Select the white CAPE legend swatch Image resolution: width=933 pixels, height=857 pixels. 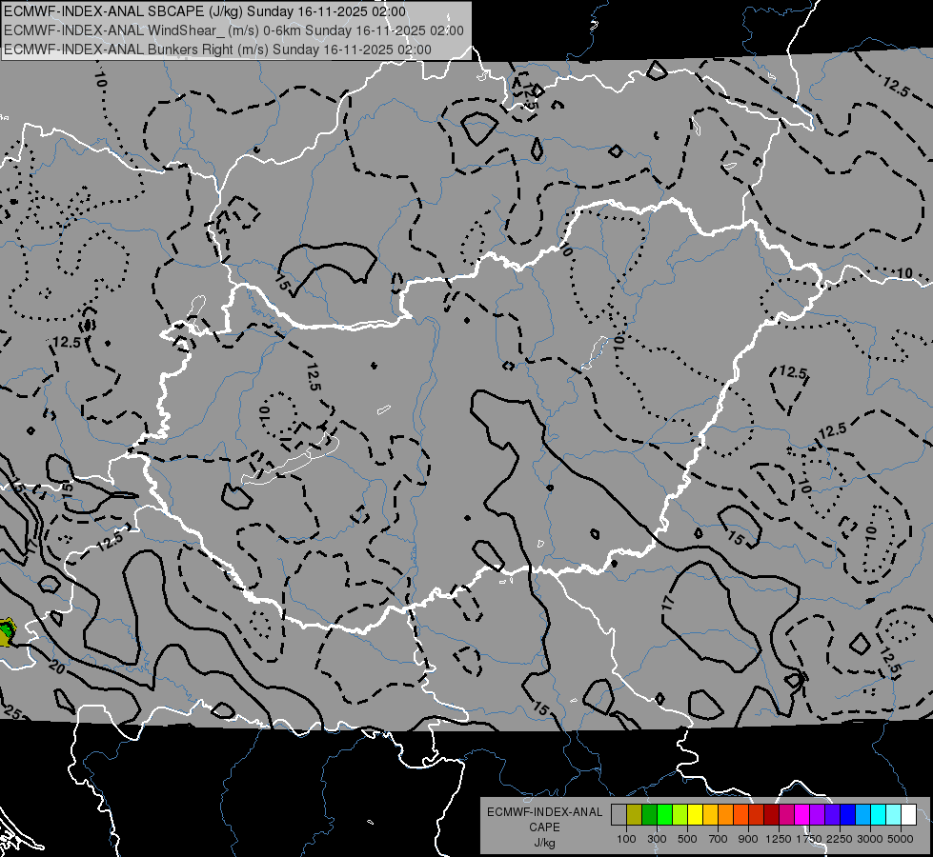[908, 815]
